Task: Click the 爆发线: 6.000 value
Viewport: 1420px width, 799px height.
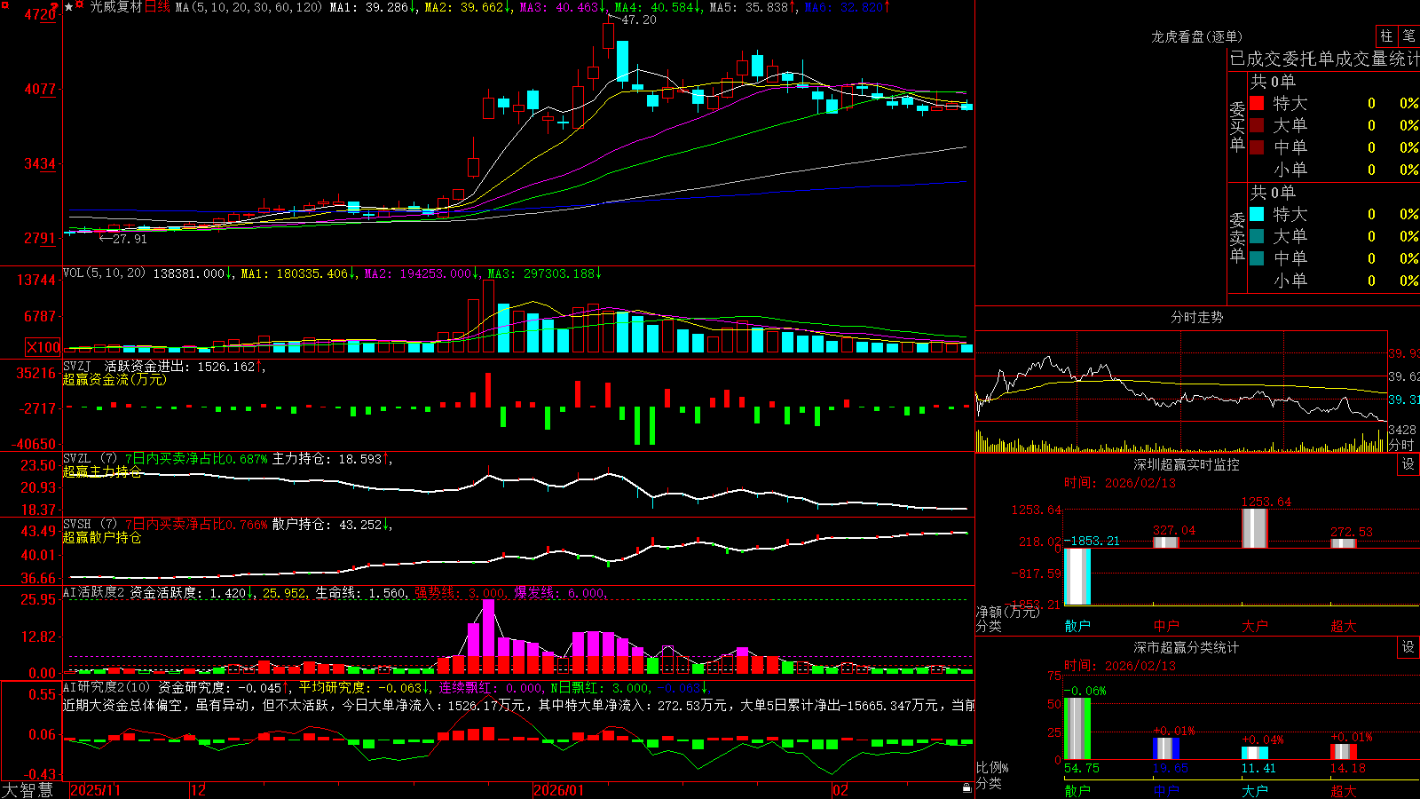Action: 559,593
